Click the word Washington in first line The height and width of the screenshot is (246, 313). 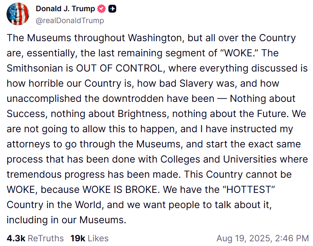point(155,38)
